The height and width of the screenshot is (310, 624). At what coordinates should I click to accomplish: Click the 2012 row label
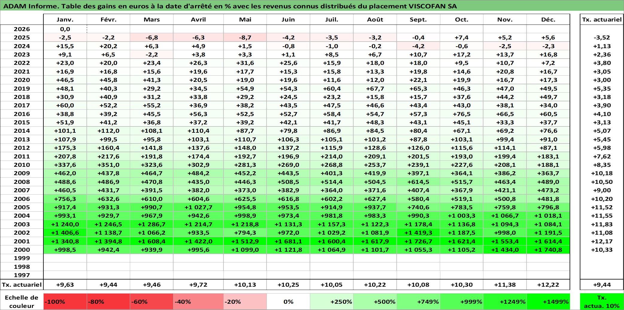pos(22,148)
